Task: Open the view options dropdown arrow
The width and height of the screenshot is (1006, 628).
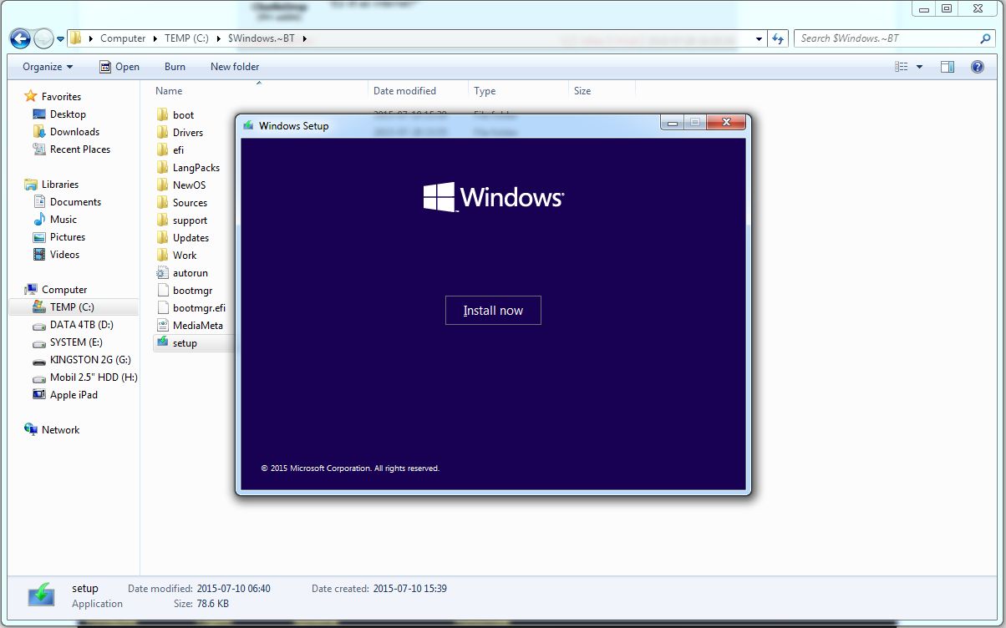Action: (x=920, y=67)
